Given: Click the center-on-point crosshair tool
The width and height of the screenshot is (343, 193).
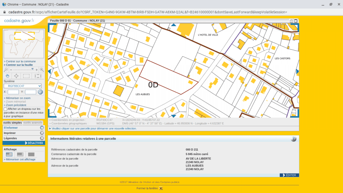Looking at the screenshot, I should coord(16,76).
